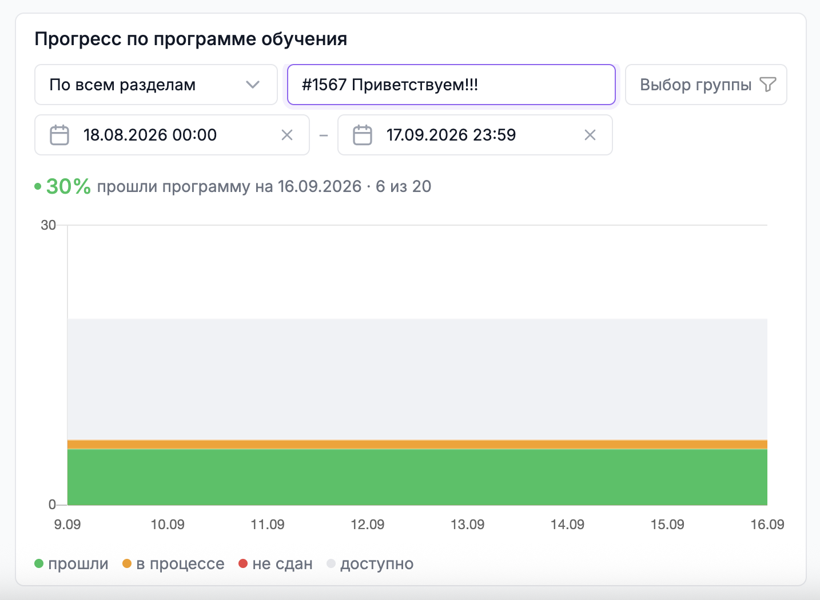Click the '9.09' axis date label
This screenshot has width=820, height=600.
67,525
